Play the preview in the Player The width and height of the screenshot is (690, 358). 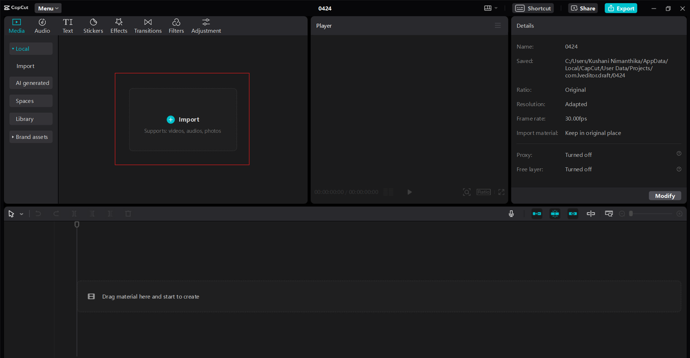click(x=410, y=192)
